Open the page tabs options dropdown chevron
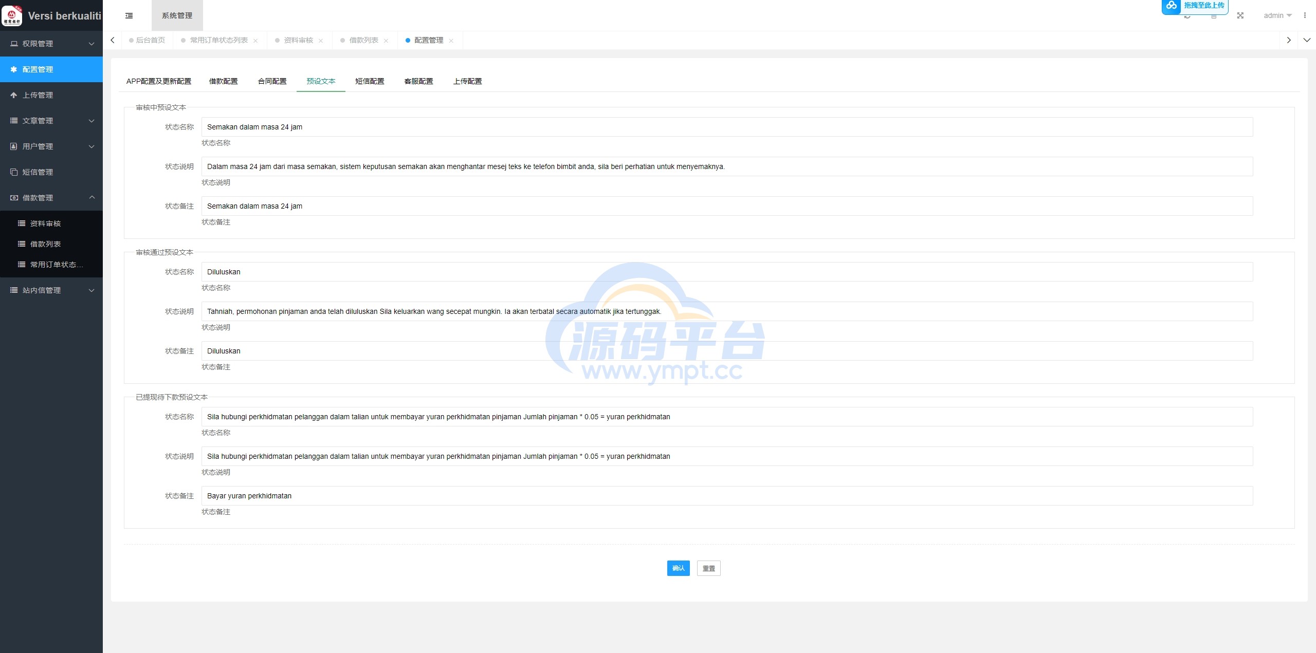Viewport: 1316px width, 653px height. pos(1307,40)
